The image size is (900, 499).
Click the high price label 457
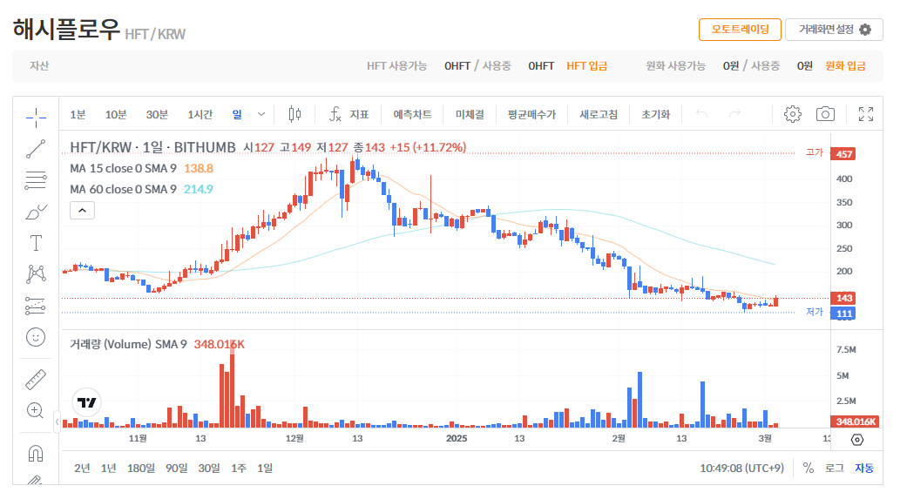(843, 154)
